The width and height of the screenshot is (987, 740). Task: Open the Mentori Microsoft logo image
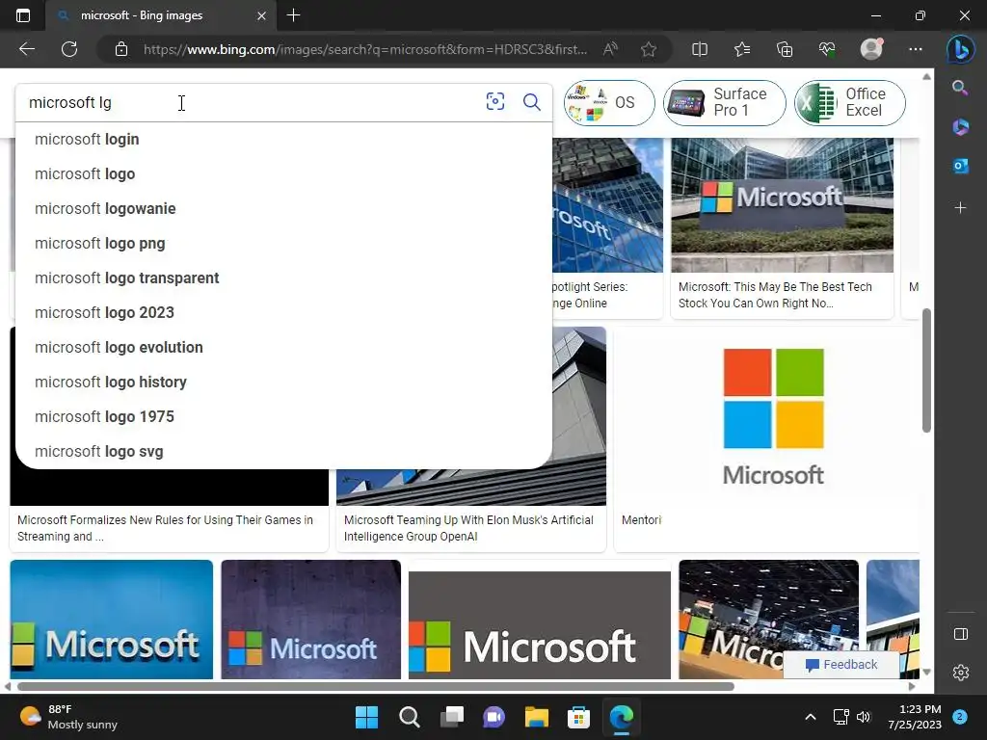coord(773,416)
